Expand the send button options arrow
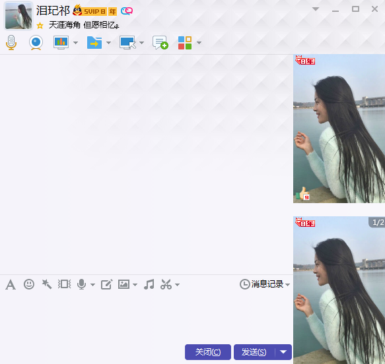This screenshot has height=364, width=385. pyautogui.click(x=283, y=352)
